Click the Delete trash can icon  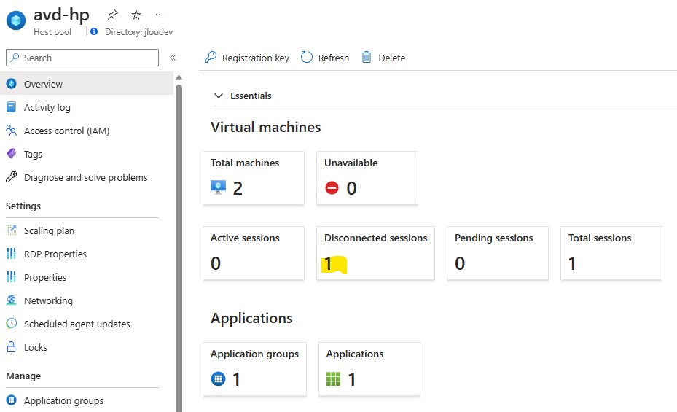point(366,57)
